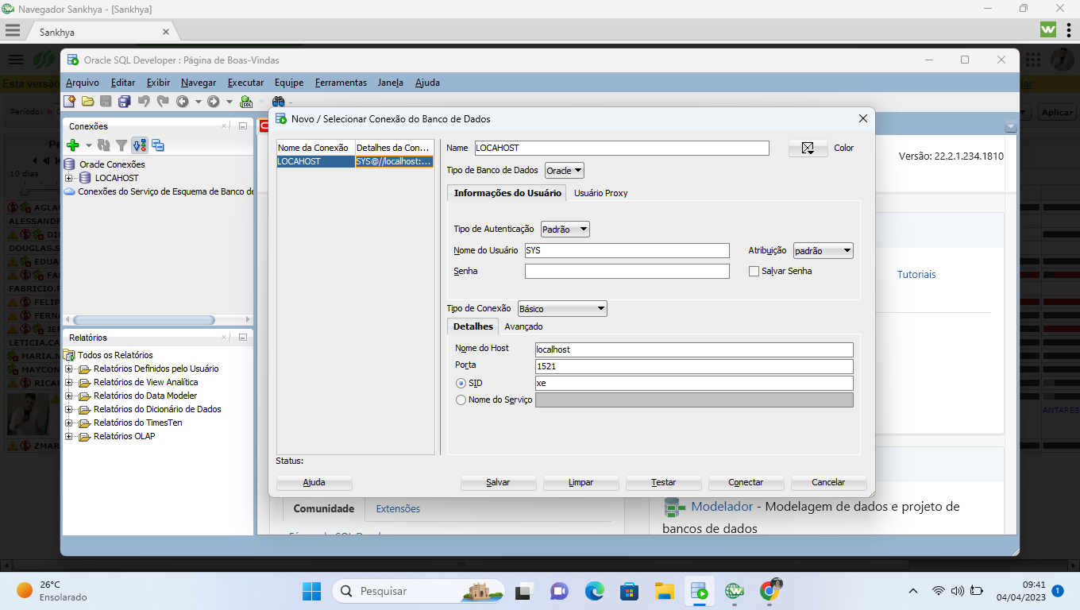Open Microsoft Store from the taskbar
The image size is (1080, 610).
coord(630,591)
